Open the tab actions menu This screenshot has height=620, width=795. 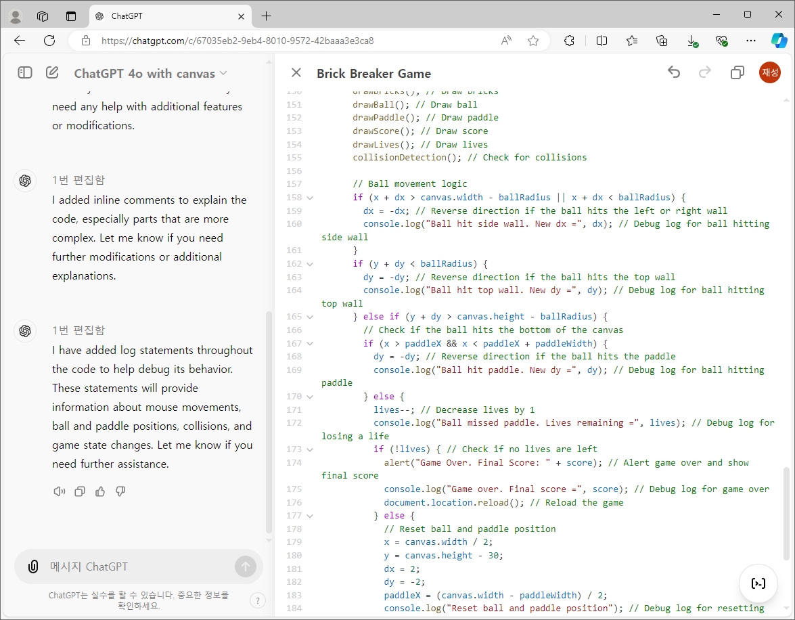click(71, 16)
